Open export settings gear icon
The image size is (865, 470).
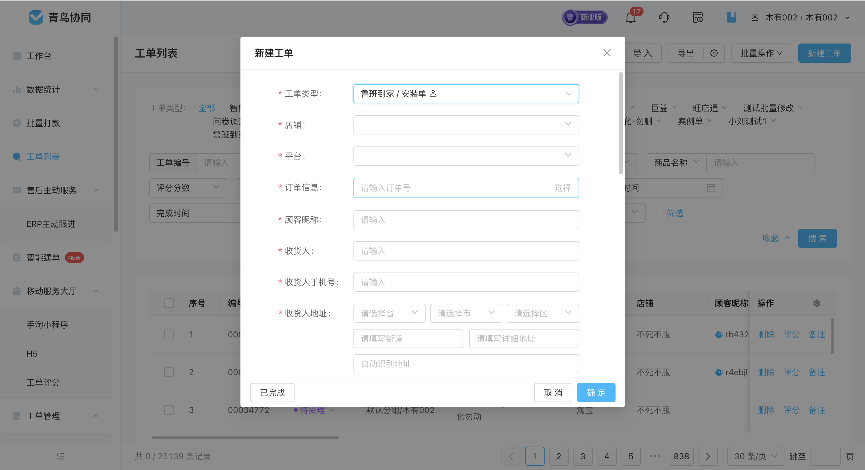tap(714, 53)
